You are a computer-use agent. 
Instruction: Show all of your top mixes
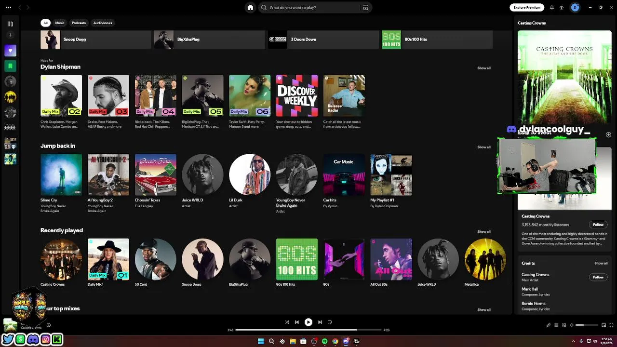click(484, 310)
